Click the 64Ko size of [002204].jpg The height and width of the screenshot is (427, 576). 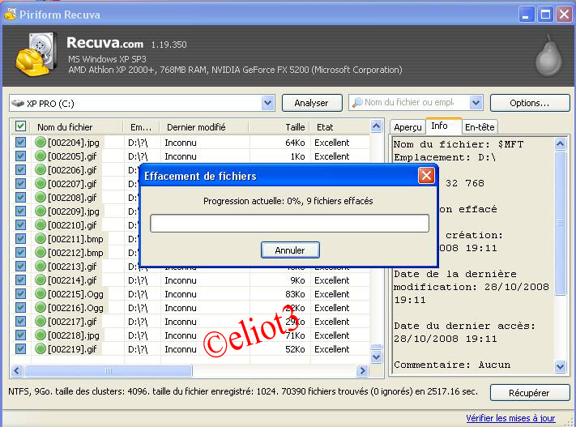click(295, 143)
